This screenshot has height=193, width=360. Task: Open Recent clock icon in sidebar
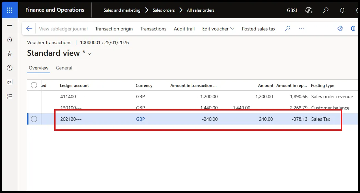coord(10,68)
